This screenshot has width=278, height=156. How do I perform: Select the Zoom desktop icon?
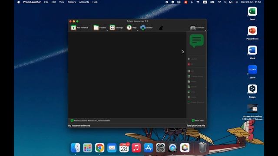[x=252, y=70]
